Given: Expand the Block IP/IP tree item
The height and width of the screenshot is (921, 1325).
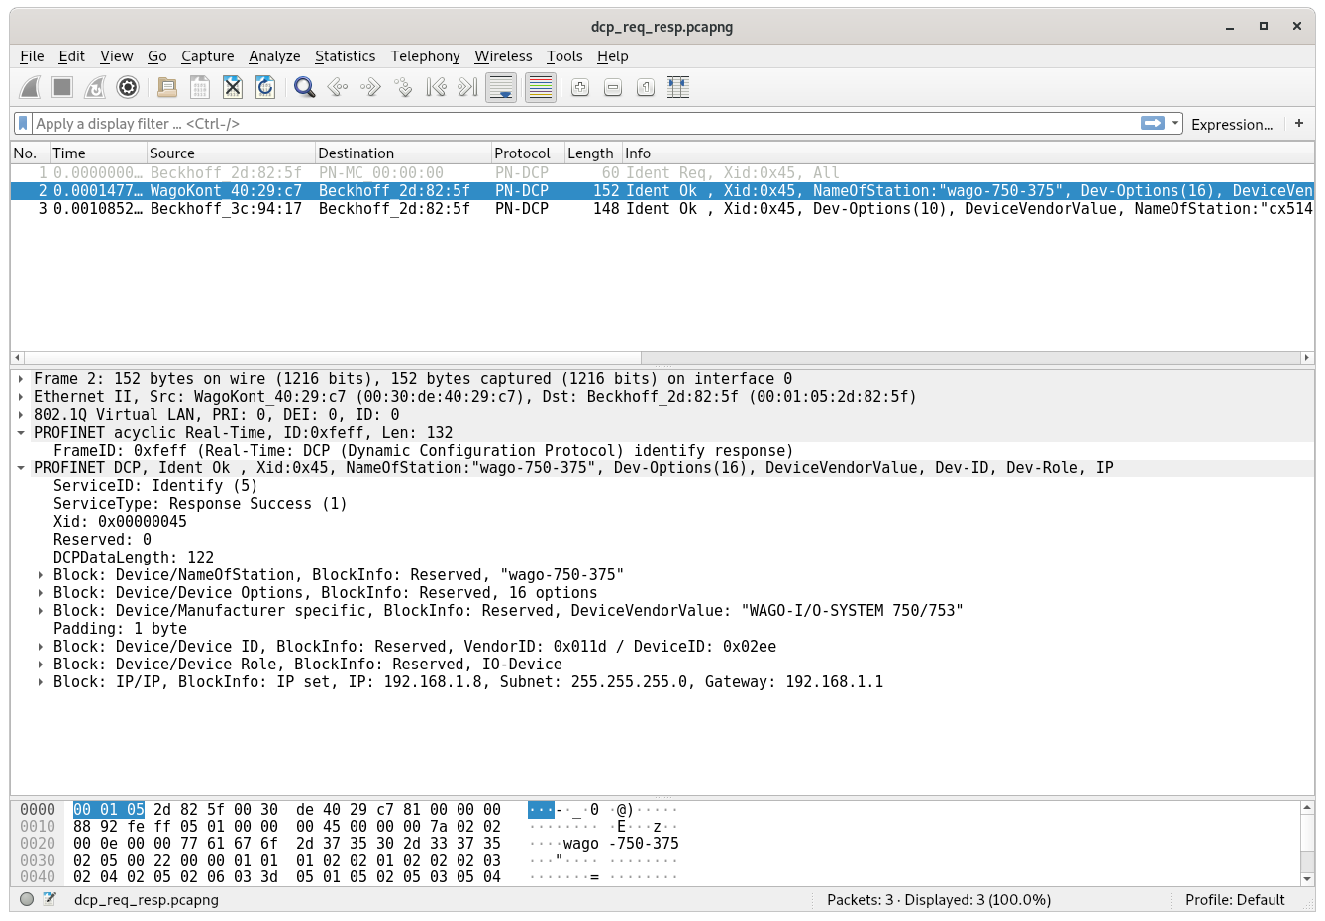Looking at the screenshot, I should click(x=38, y=681).
